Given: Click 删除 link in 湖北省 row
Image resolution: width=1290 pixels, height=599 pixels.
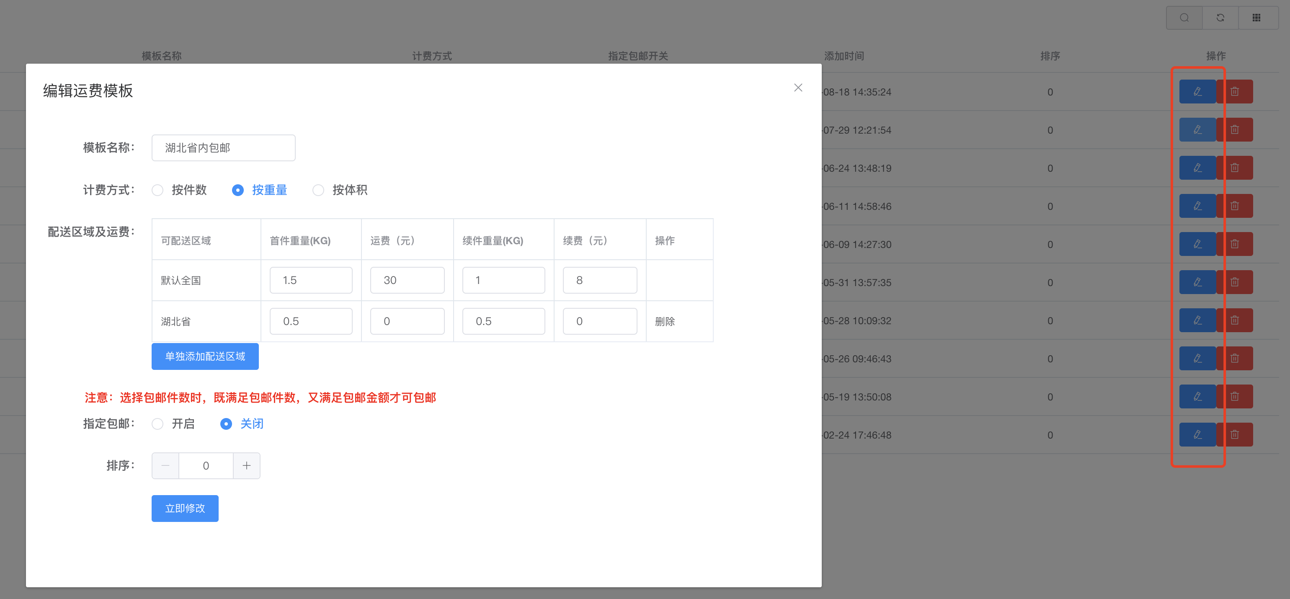Looking at the screenshot, I should tap(665, 322).
